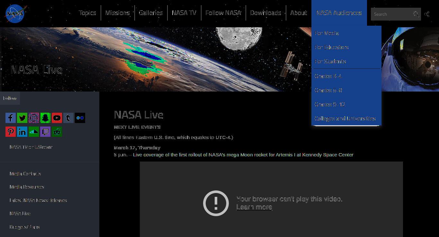Click Learn more in video error
Image resolution: width=439 pixels, height=237 pixels.
pos(255,207)
